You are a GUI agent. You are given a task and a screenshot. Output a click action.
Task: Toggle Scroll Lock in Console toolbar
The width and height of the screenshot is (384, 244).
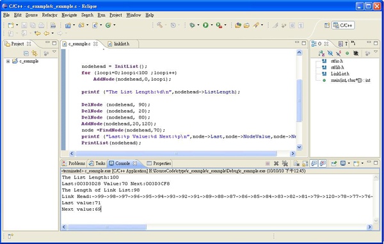(x=305, y=163)
